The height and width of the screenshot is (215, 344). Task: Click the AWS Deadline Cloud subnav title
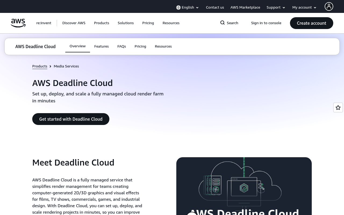click(35, 46)
